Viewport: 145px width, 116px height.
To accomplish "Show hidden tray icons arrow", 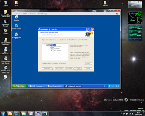I will pos(121,114).
